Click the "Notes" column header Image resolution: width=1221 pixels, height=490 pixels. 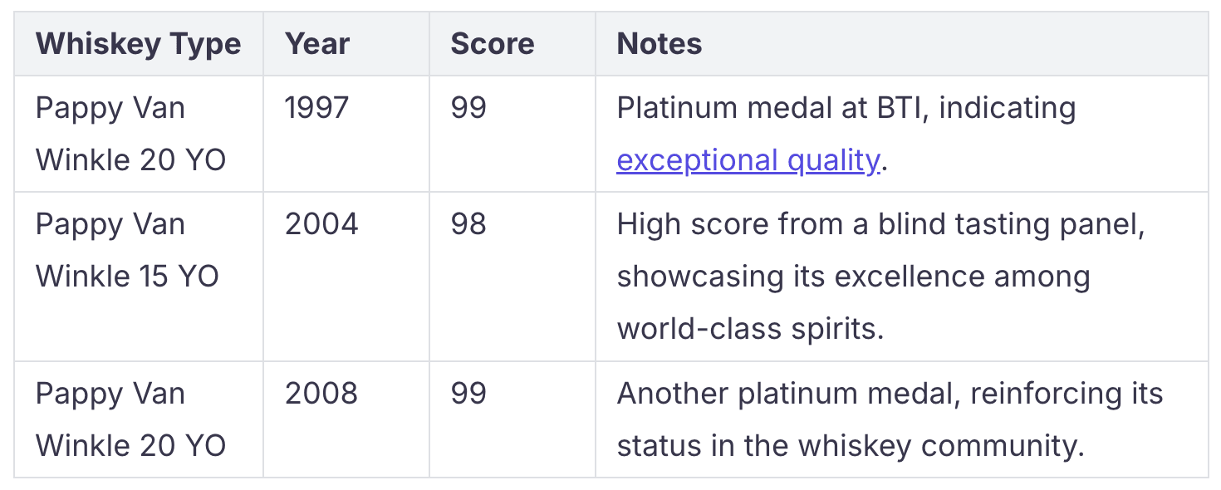point(660,44)
